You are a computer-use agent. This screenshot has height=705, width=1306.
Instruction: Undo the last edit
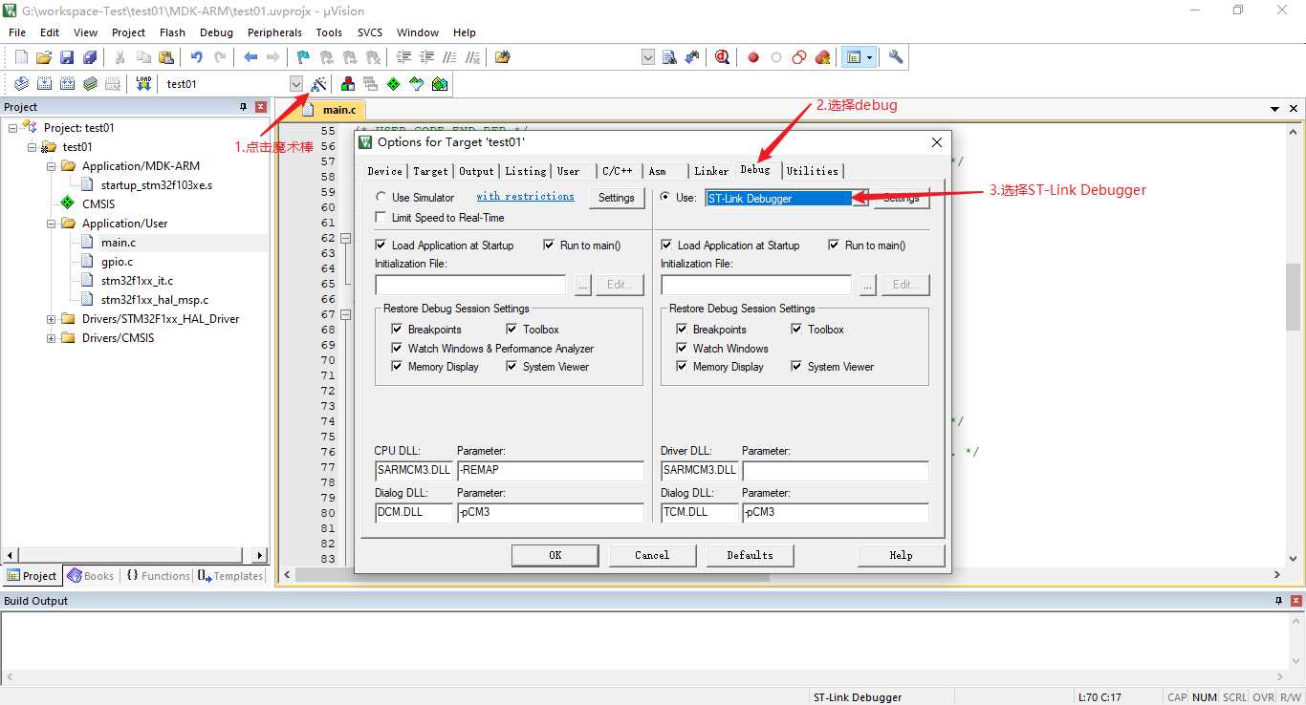click(x=197, y=57)
